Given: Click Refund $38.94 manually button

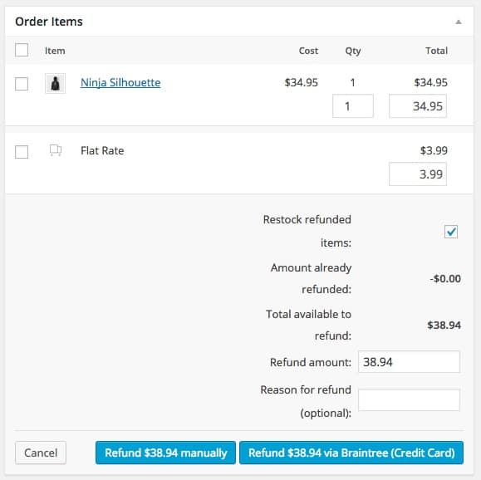Looking at the screenshot, I should coord(165,453).
